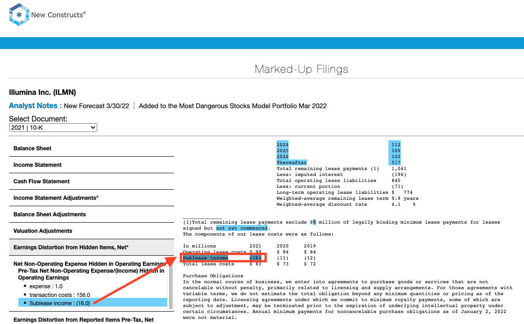Click 'New Forecast 3/30/22' analyst note
Screen dimensions: 524x324
pos(96,106)
